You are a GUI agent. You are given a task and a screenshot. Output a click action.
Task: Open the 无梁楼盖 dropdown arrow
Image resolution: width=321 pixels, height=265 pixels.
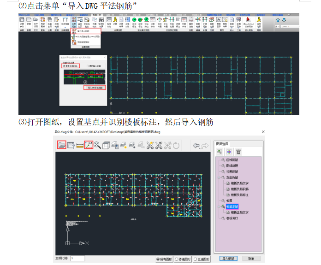[65, 27]
